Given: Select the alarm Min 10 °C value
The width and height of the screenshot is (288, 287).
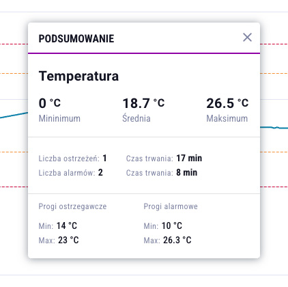Looking at the screenshot, I should 172,225.
